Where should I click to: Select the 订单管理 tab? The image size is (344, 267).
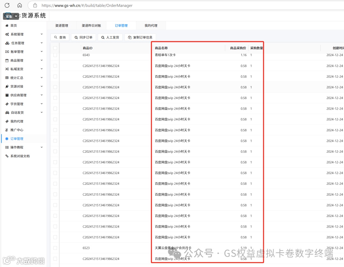tap(121, 25)
